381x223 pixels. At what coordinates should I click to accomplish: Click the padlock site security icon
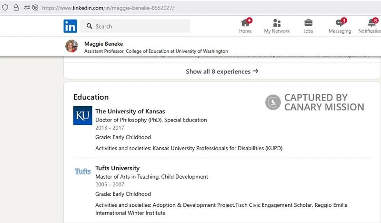click(16, 8)
